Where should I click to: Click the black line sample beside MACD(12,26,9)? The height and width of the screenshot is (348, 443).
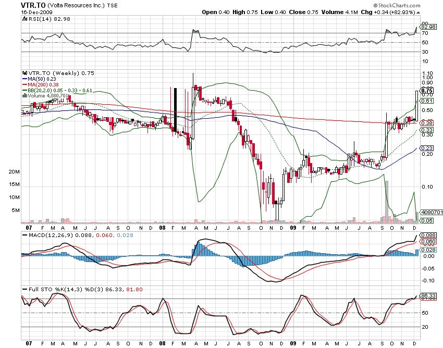(25, 235)
